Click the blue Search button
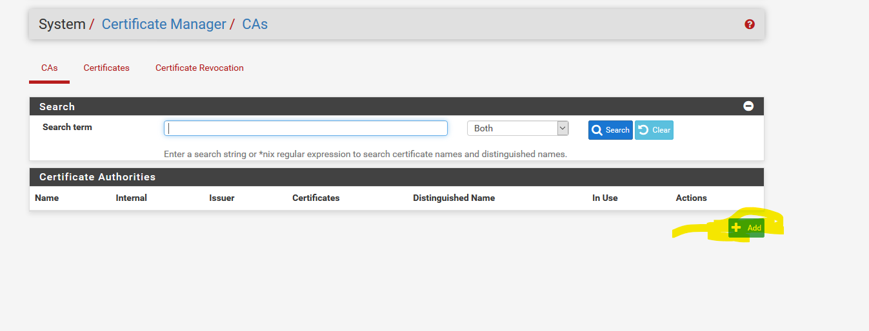Image resolution: width=869 pixels, height=331 pixels. (610, 130)
